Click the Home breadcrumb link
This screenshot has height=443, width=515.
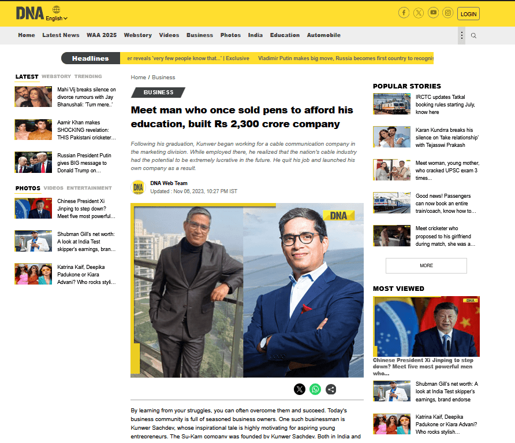[x=138, y=77]
